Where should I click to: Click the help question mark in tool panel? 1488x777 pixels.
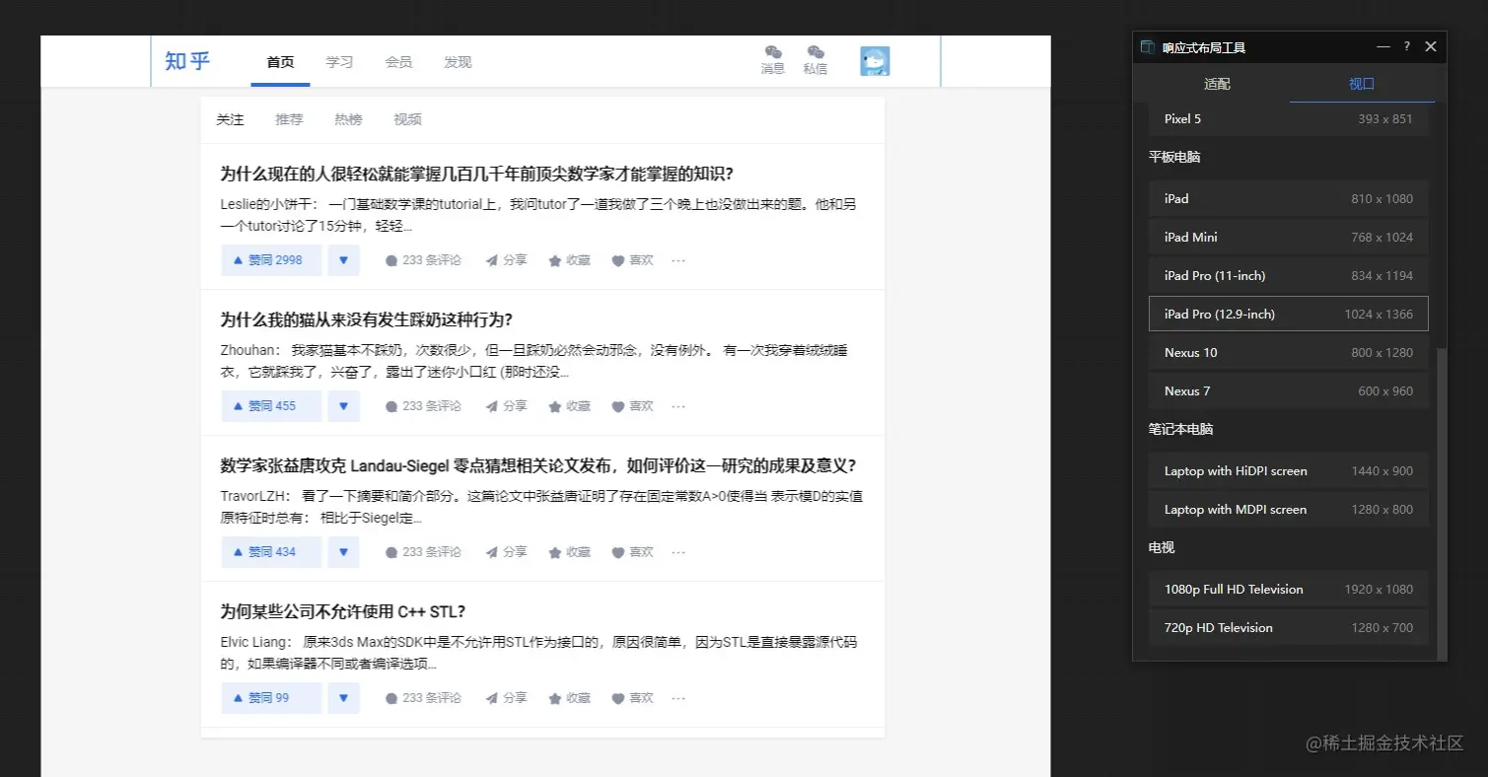pyautogui.click(x=1407, y=46)
